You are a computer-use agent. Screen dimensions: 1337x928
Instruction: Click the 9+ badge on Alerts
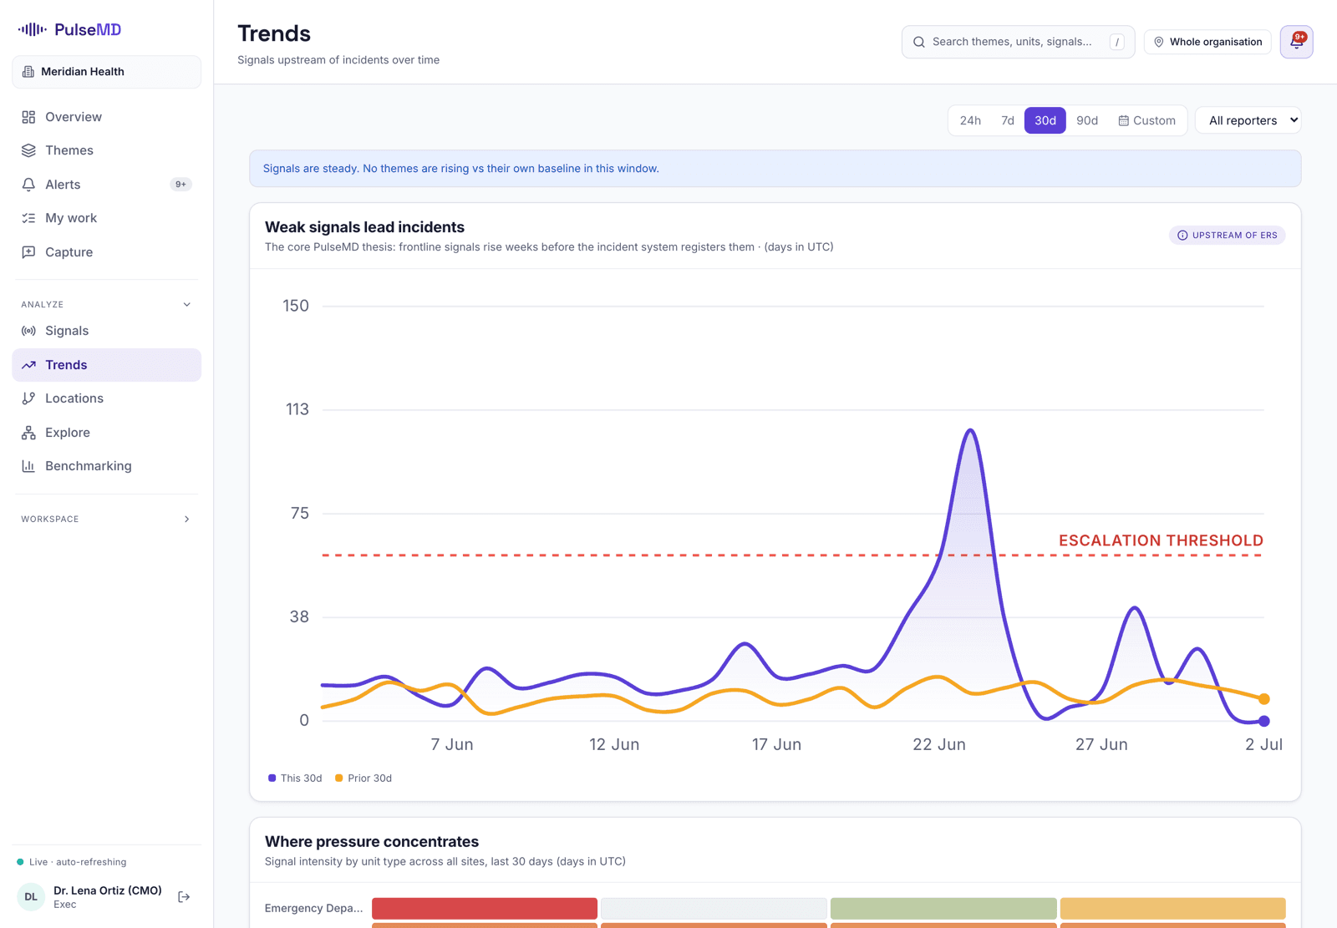point(180,185)
